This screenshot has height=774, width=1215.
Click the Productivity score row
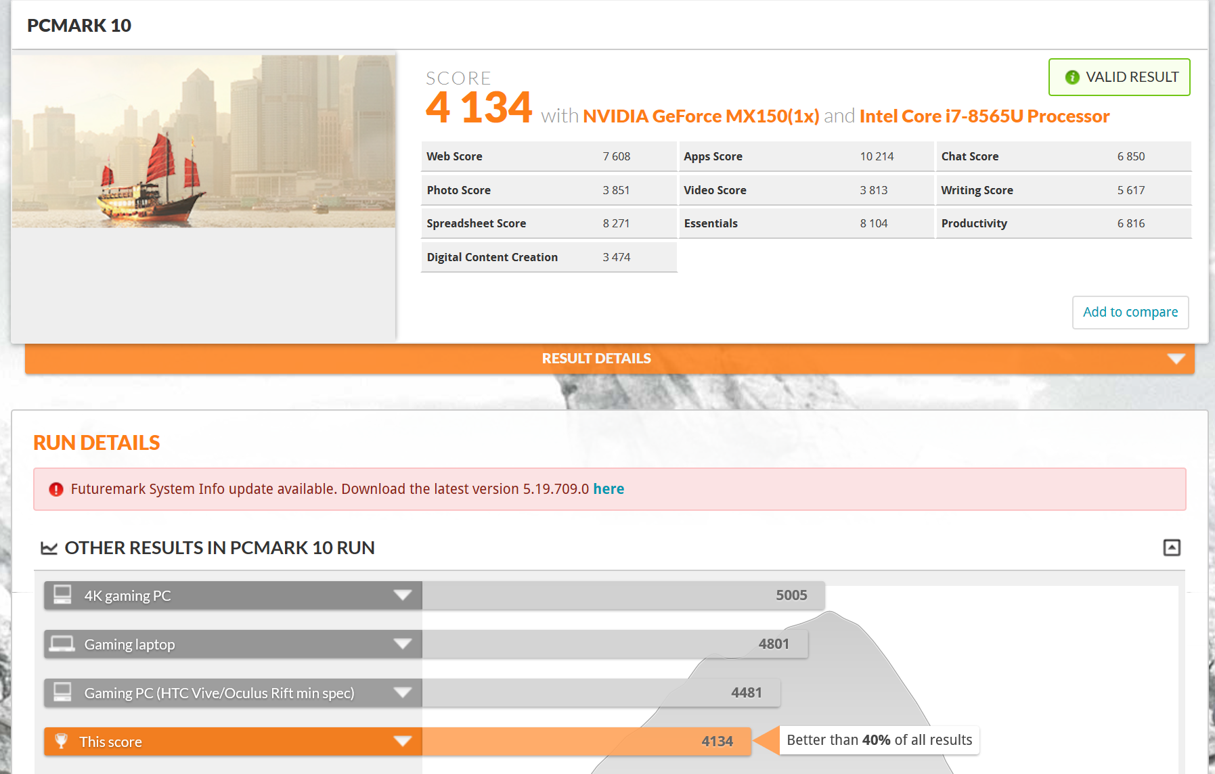pos(1063,223)
